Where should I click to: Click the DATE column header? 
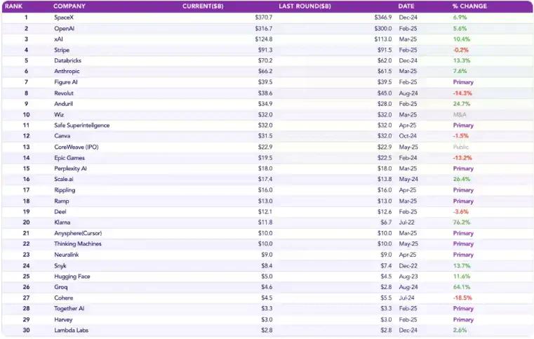(406, 6)
